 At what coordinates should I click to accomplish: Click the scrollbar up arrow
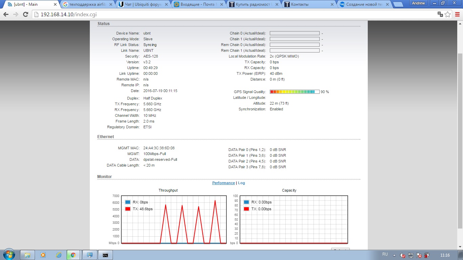[x=460, y=23]
